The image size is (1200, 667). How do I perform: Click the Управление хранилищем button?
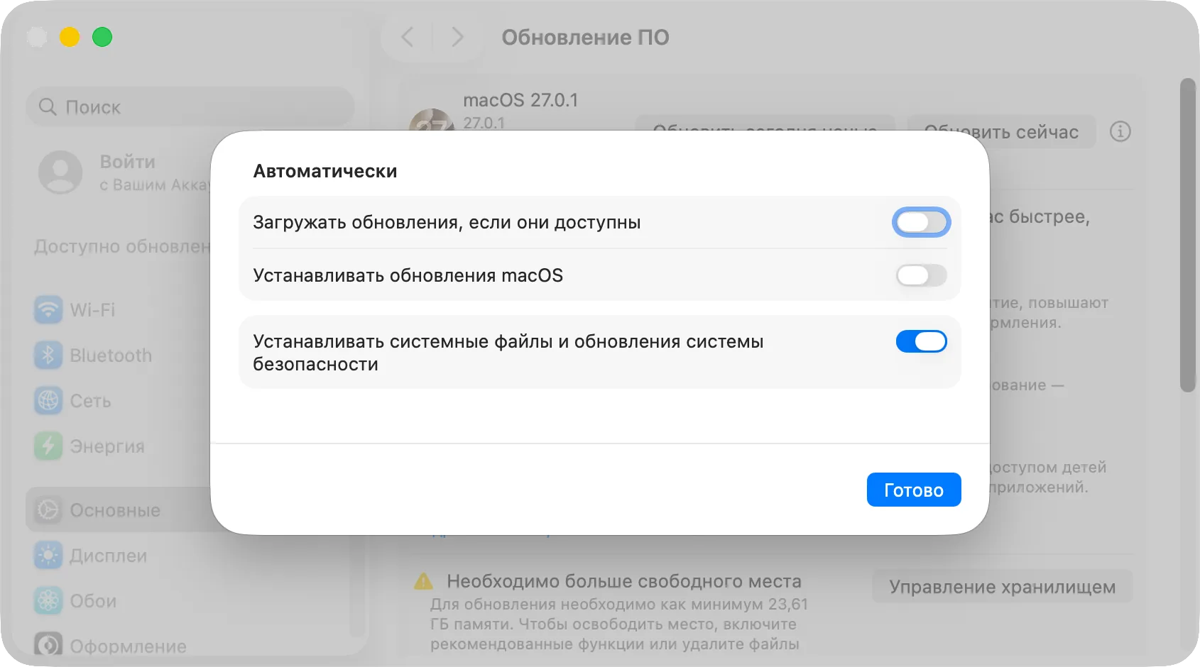coord(1002,587)
